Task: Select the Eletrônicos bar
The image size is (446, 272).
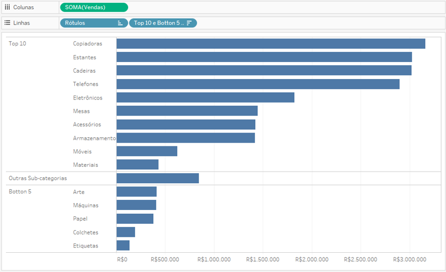Action: [x=205, y=97]
